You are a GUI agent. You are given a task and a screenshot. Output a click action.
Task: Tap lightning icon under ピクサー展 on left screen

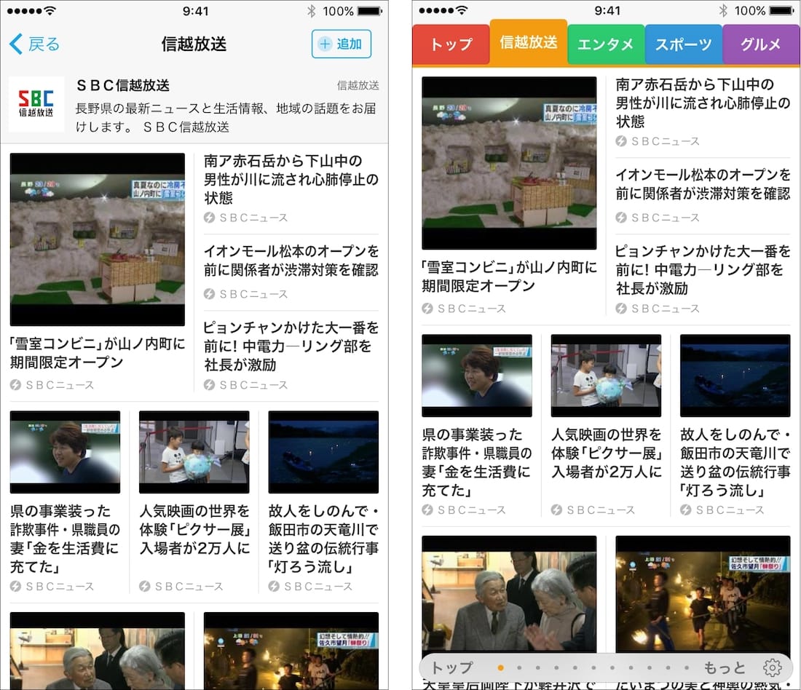(145, 587)
